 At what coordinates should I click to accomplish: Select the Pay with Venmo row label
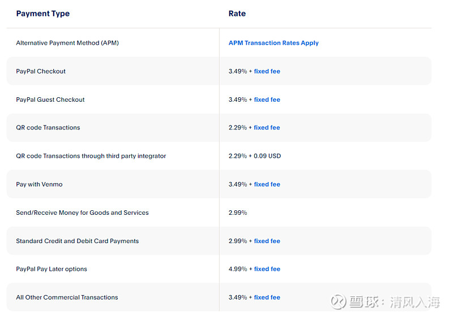(x=39, y=184)
